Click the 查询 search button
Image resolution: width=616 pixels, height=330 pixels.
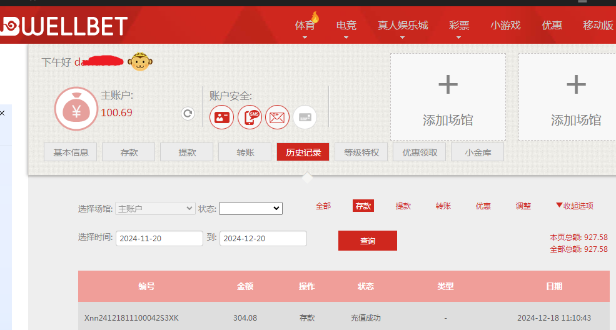tap(368, 241)
